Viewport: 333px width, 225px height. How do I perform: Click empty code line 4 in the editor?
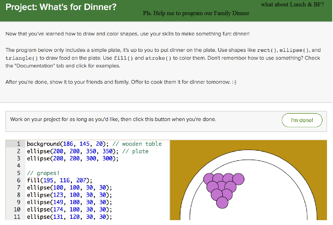(x=97, y=166)
